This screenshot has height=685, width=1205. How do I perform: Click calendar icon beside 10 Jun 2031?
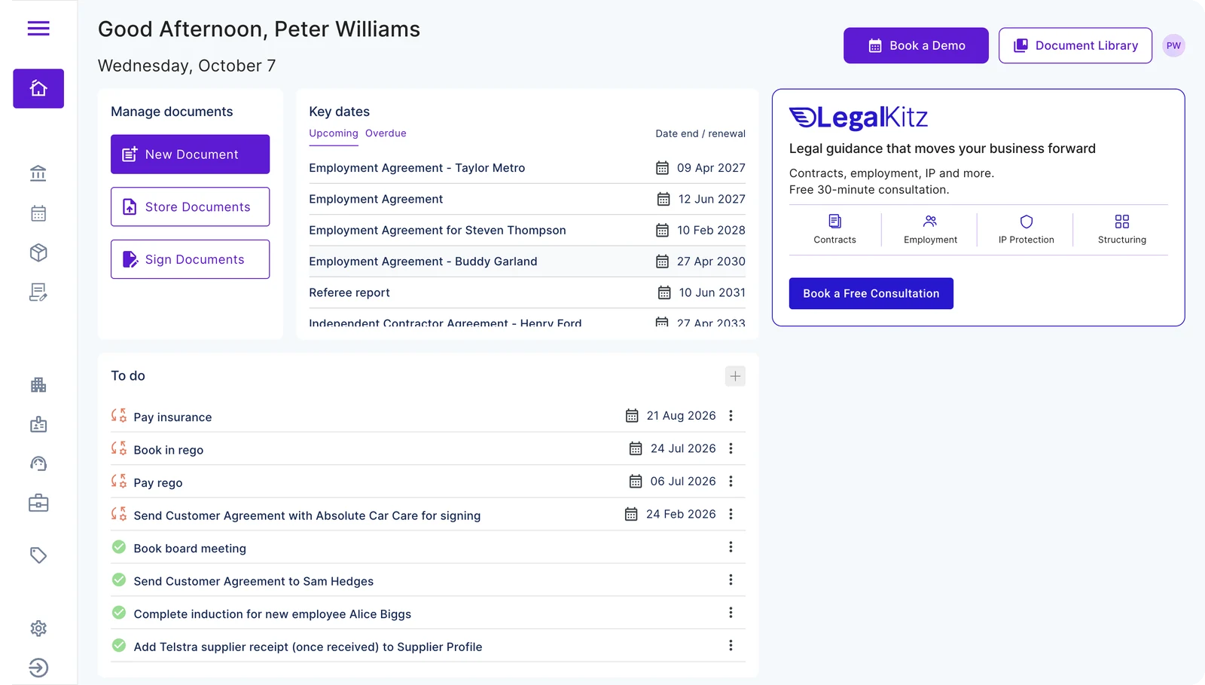pyautogui.click(x=664, y=292)
